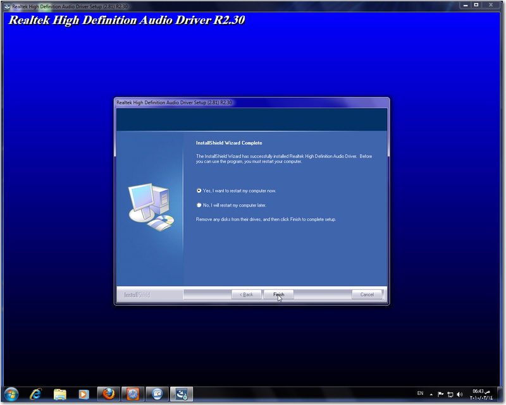Open the Action Center flag icon
This screenshot has height=405, width=506.
click(440, 394)
